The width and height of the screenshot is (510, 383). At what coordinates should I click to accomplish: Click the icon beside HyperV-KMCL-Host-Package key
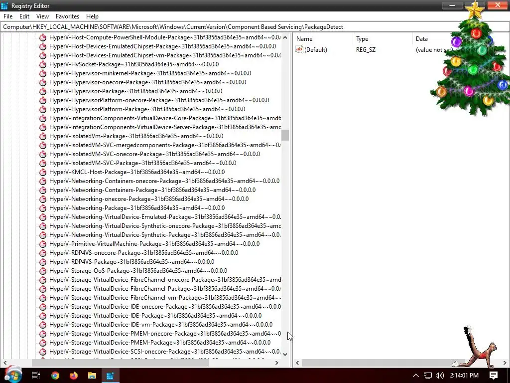(43, 172)
